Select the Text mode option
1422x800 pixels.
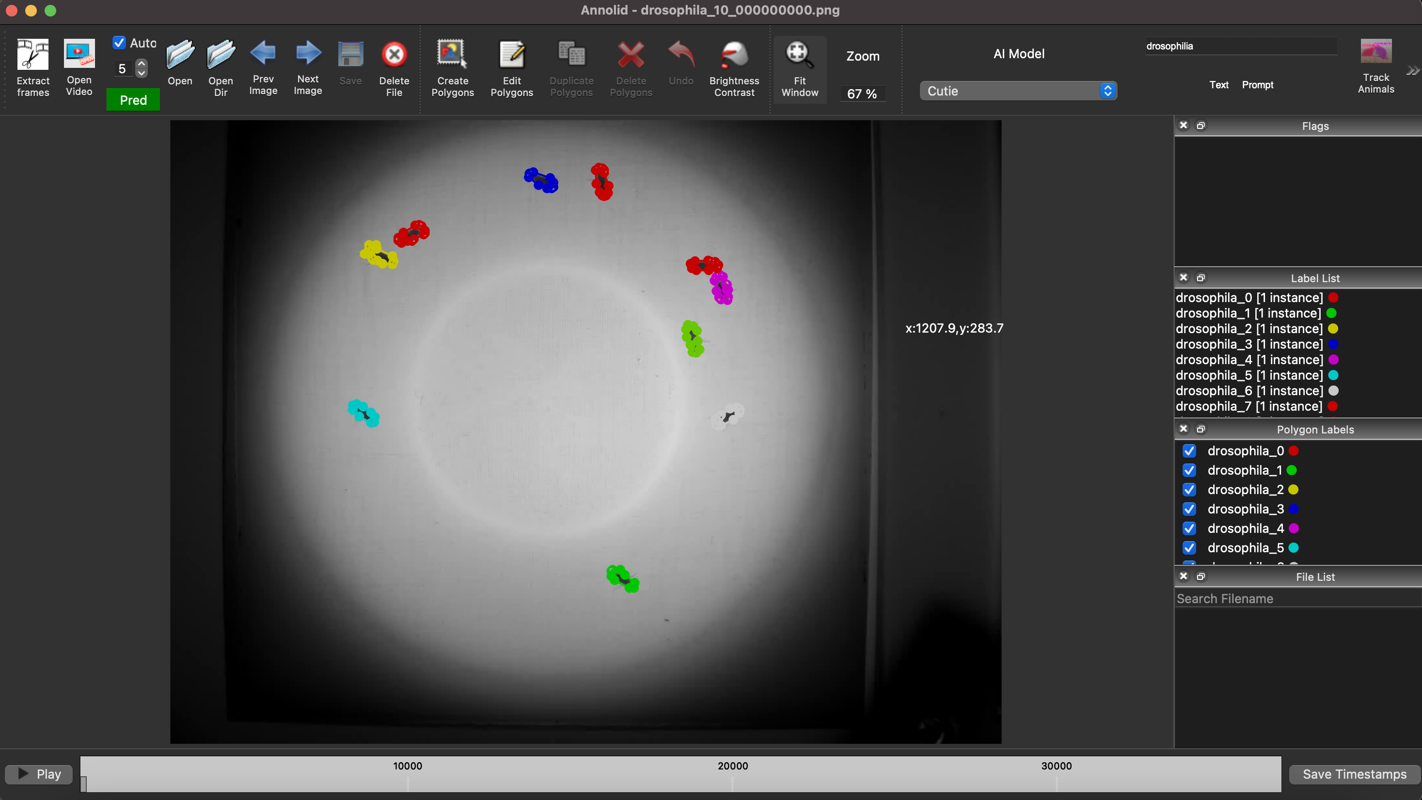coord(1219,84)
